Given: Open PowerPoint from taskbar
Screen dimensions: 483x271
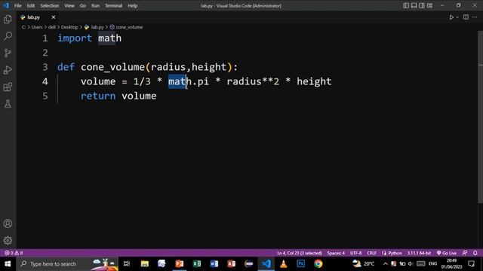Looking at the screenshot, I should tap(180, 264).
